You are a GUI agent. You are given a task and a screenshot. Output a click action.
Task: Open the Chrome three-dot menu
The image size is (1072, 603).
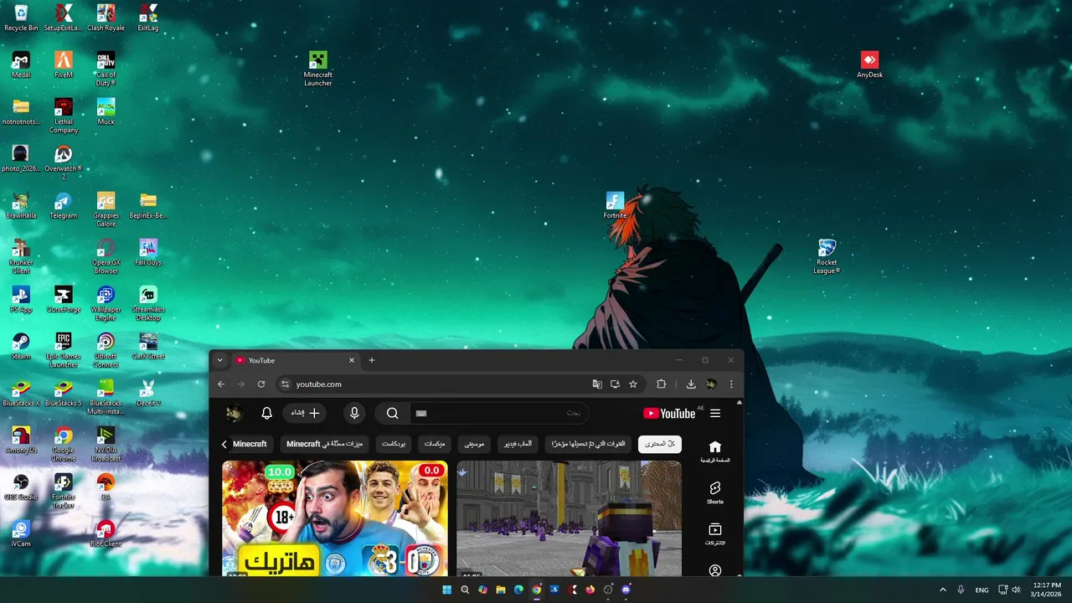[x=731, y=384]
